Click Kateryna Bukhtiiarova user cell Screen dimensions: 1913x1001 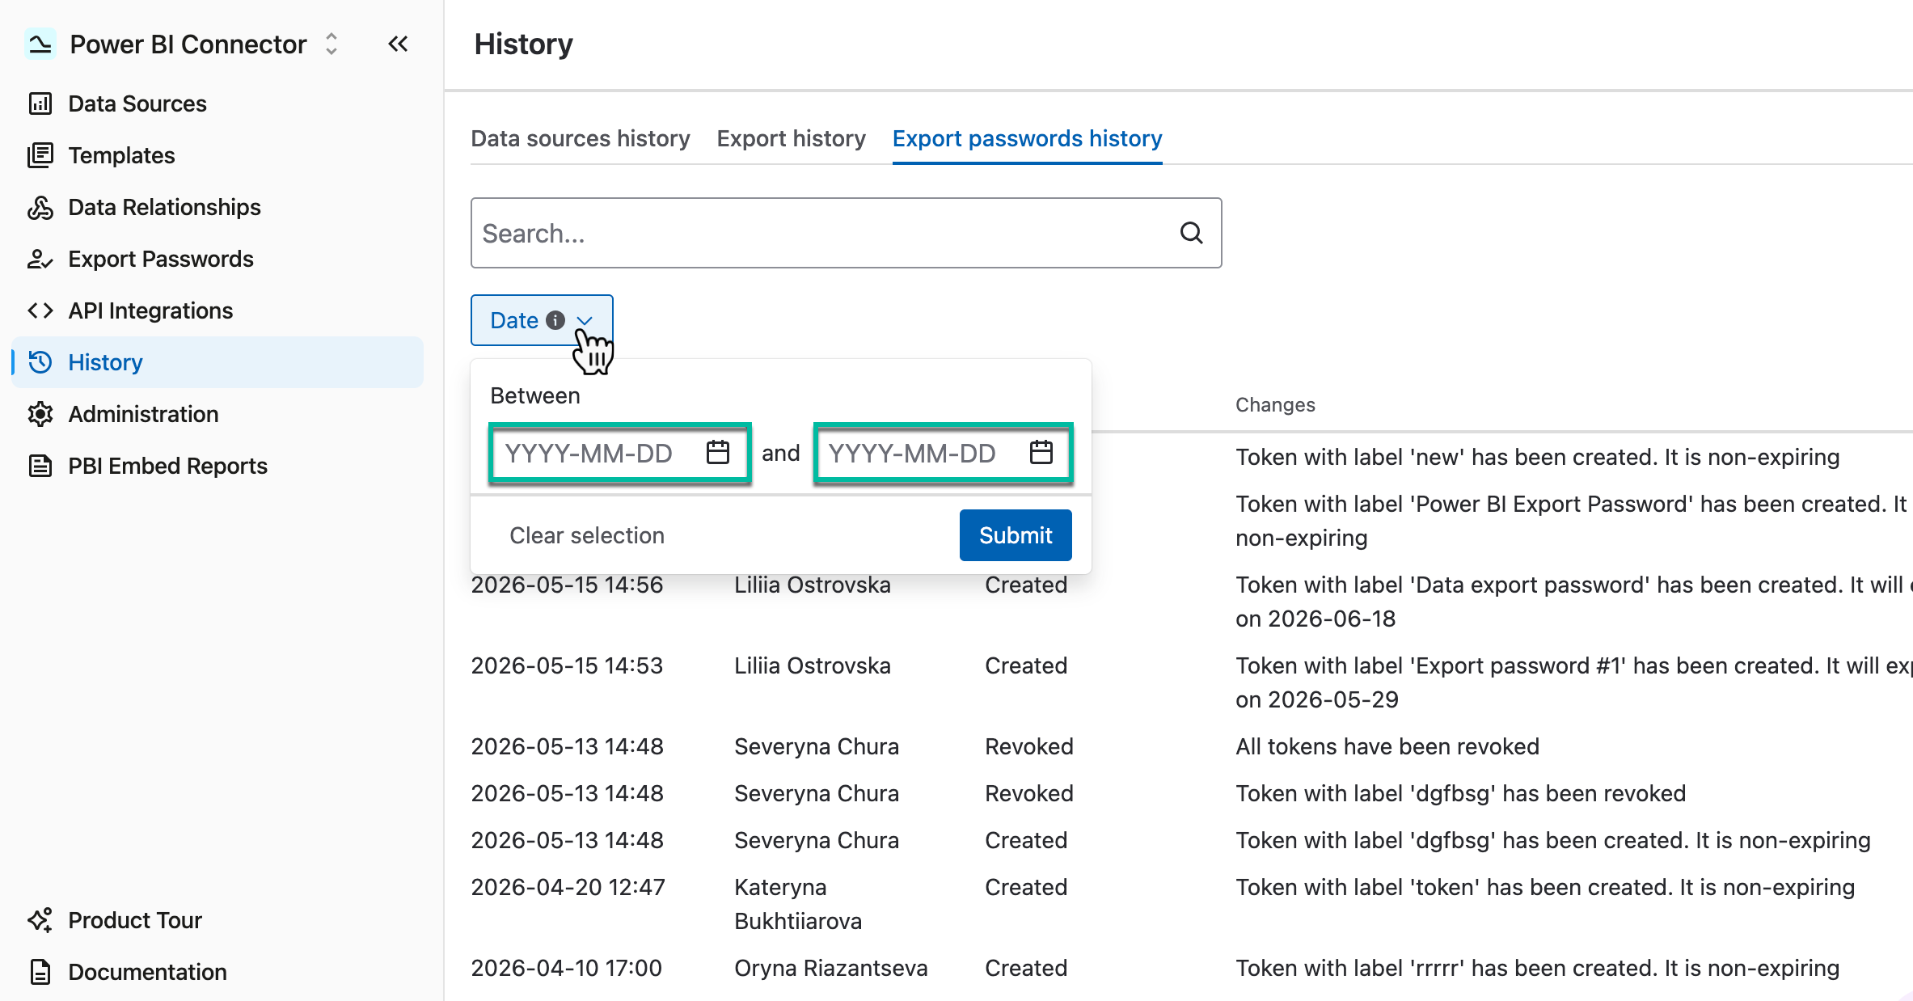798,904
